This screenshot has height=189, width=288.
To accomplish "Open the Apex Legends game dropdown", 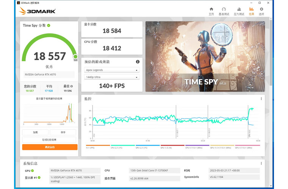I will click(112, 70).
